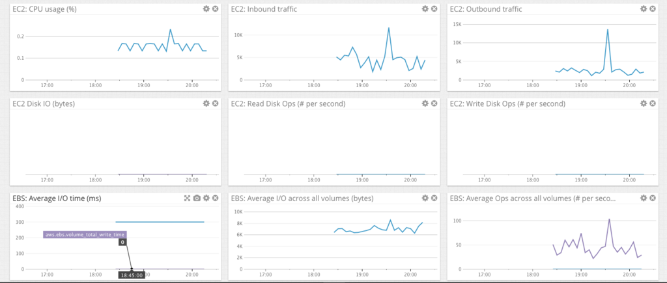Click the aws.ebs.volume_total_write_time tooltip label
667x283 pixels.
pos(85,235)
